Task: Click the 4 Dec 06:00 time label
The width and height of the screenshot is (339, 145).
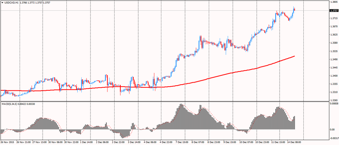Action: [150, 142]
